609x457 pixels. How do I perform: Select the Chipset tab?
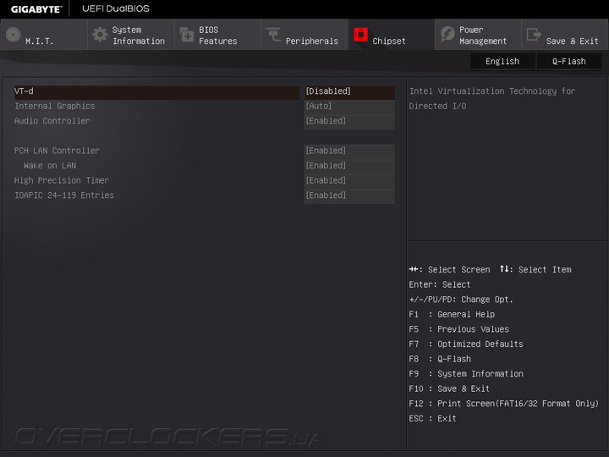pos(391,35)
